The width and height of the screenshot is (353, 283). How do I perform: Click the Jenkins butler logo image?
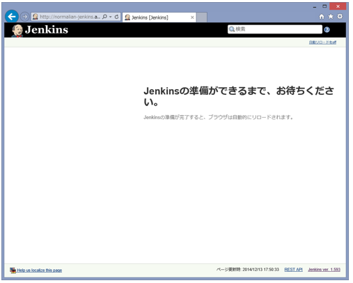[x=17, y=31]
